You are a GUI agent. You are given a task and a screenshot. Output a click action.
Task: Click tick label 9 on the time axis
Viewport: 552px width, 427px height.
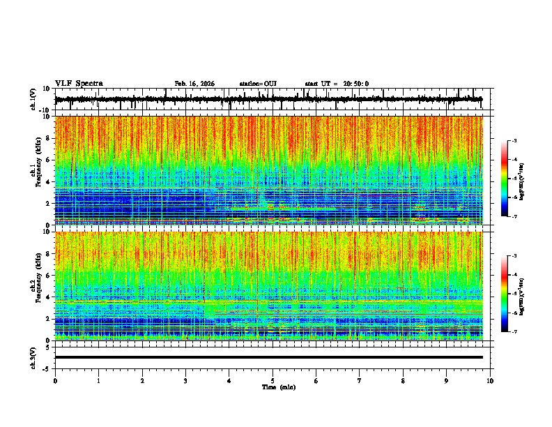pos(446,381)
